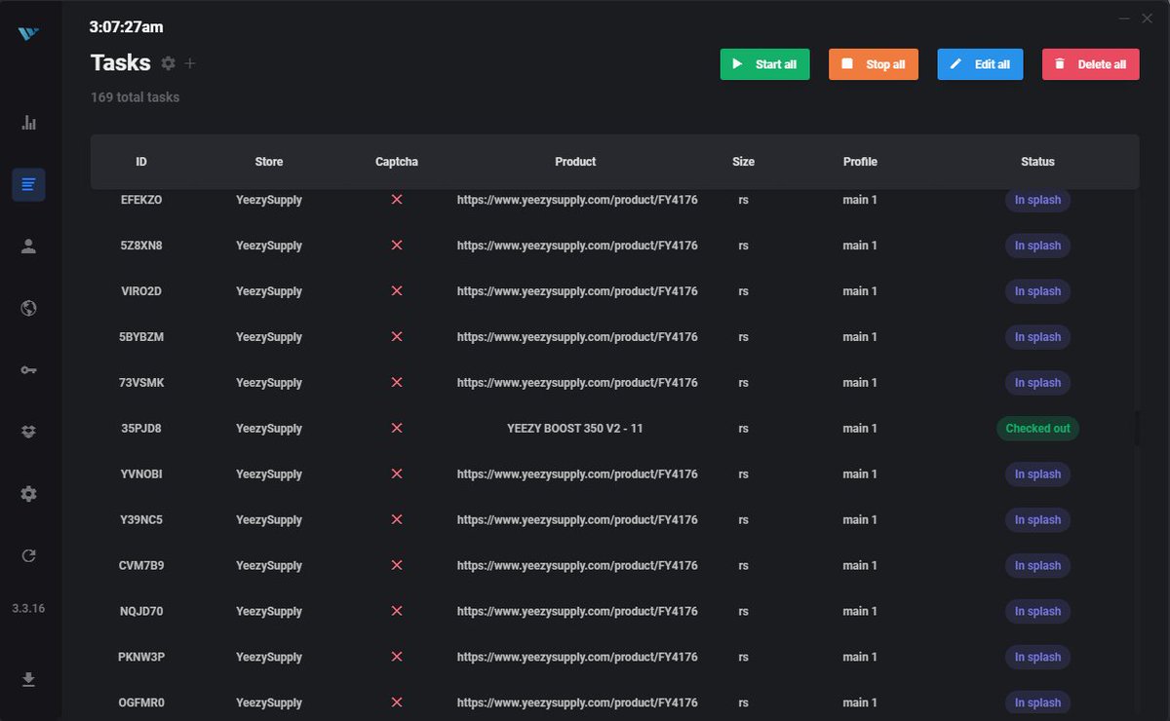Click captcha X icon for task EFEKZO
Image resolution: width=1170 pixels, height=721 pixels.
pyautogui.click(x=397, y=199)
